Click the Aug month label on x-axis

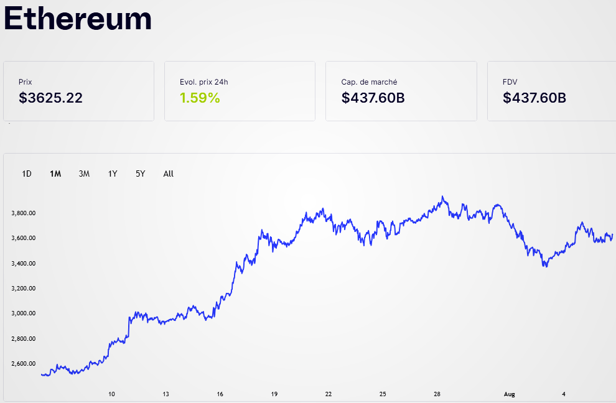click(x=509, y=394)
